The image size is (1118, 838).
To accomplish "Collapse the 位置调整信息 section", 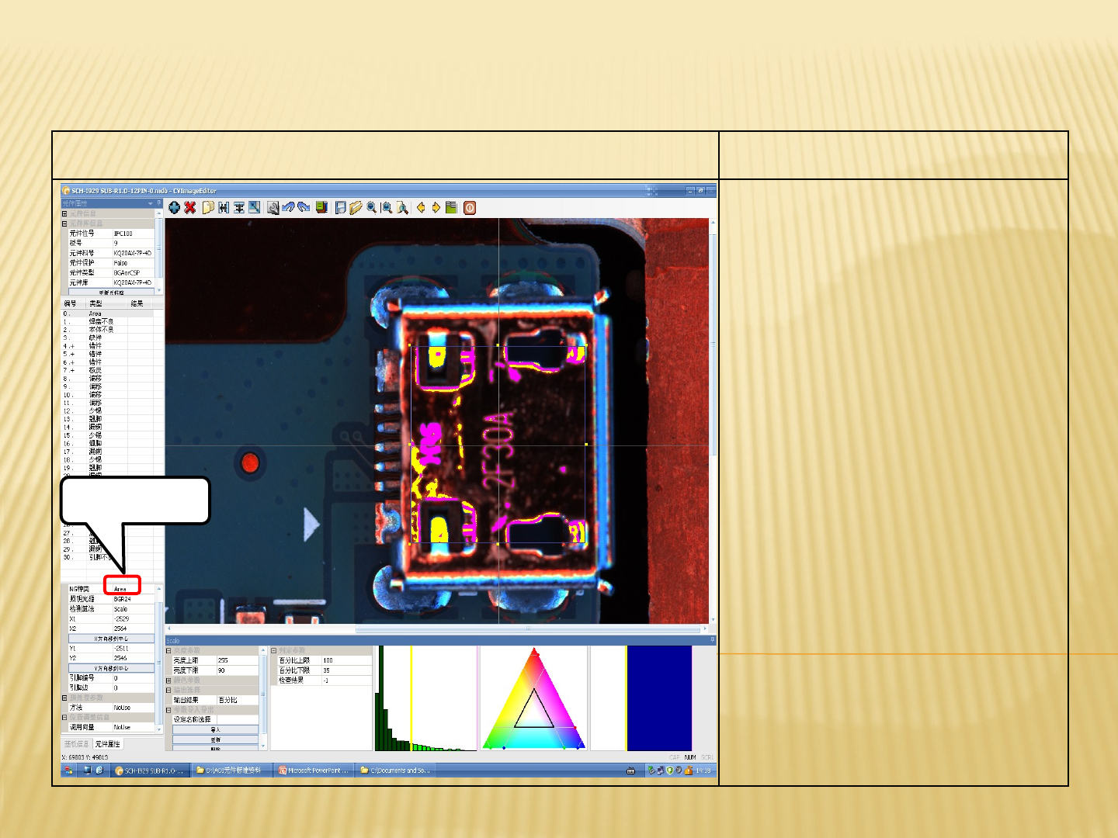I will 64,717.
